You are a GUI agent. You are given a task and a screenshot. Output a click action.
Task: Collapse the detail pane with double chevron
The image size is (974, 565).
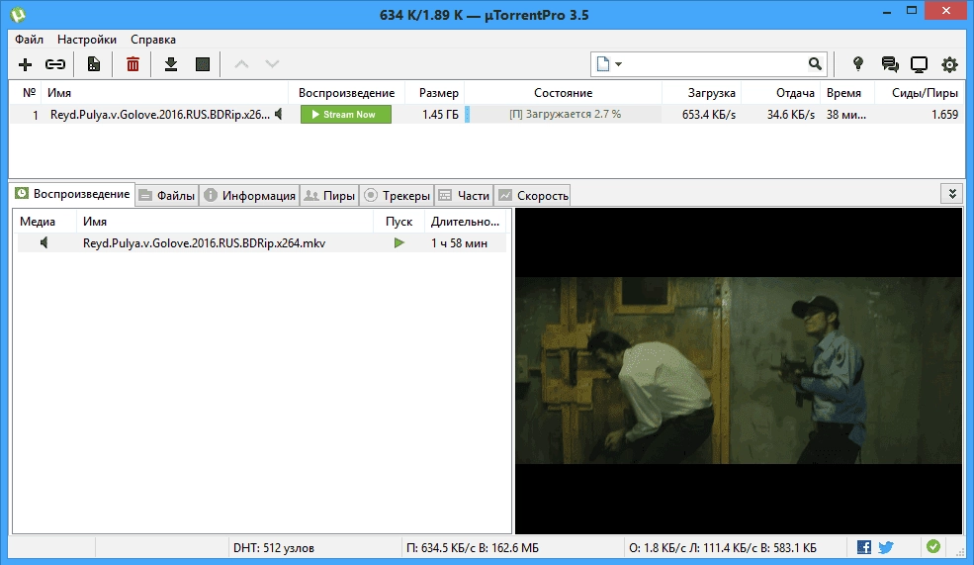[x=952, y=195]
